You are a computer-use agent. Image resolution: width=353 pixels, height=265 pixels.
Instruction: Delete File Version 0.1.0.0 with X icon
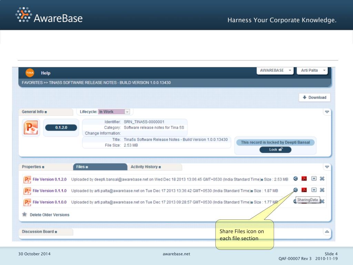click(x=323, y=201)
